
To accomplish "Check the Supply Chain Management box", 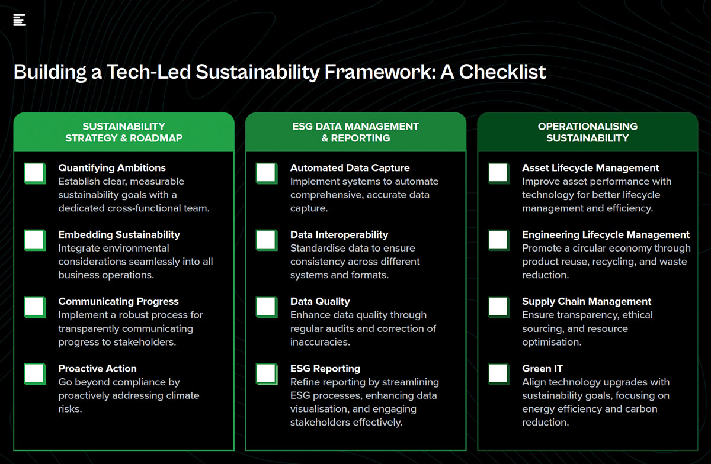I will click(499, 307).
